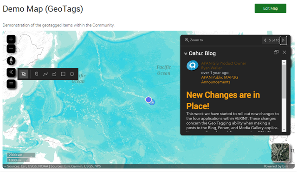Select the draw polygon tool
Viewport: 297px width, 172px height.
pyautogui.click(x=54, y=74)
